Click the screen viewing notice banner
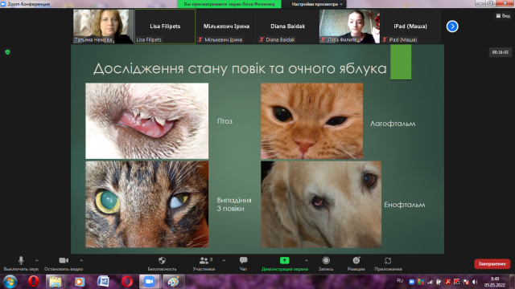This screenshot has height=289, width=515. [x=229, y=4]
